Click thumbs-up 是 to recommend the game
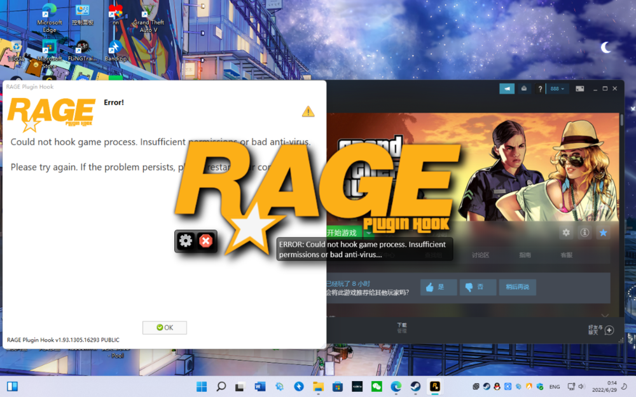Screen dimensions: 636x397 [x=439, y=287]
